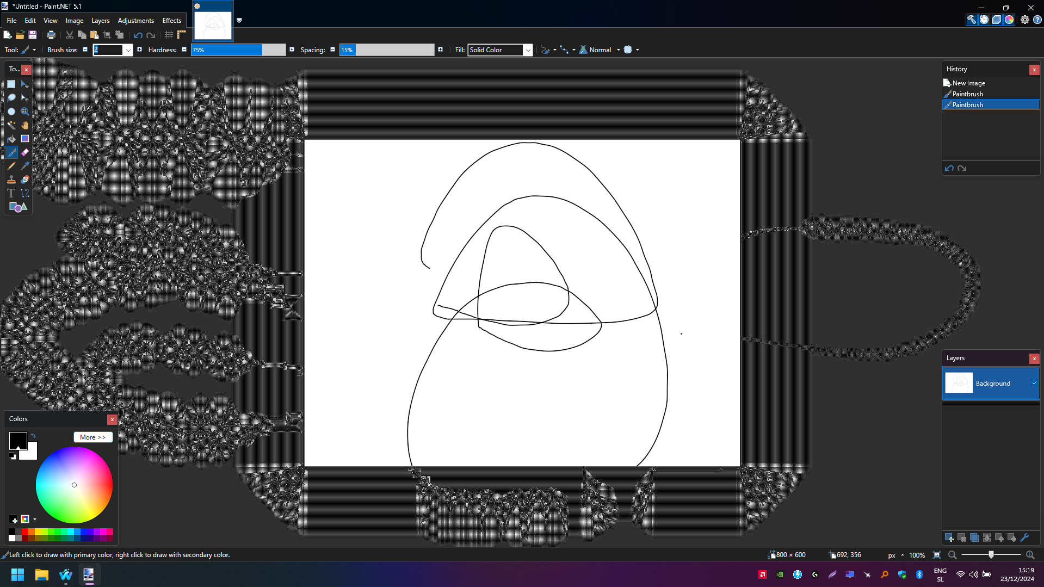This screenshot has width=1044, height=587.
Task: Click the Cut toolbar icon
Action: [x=70, y=35]
